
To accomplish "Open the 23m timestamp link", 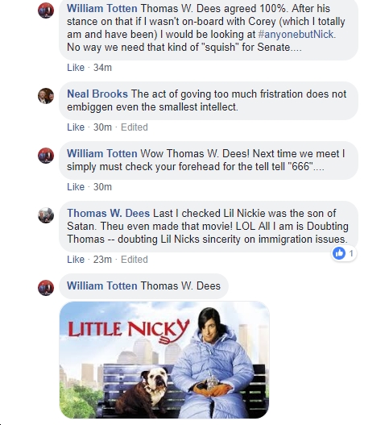I will point(102,260).
